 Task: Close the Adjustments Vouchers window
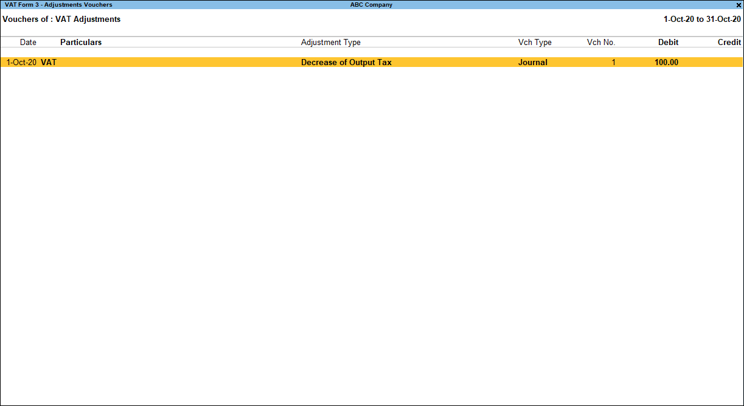[x=739, y=5]
